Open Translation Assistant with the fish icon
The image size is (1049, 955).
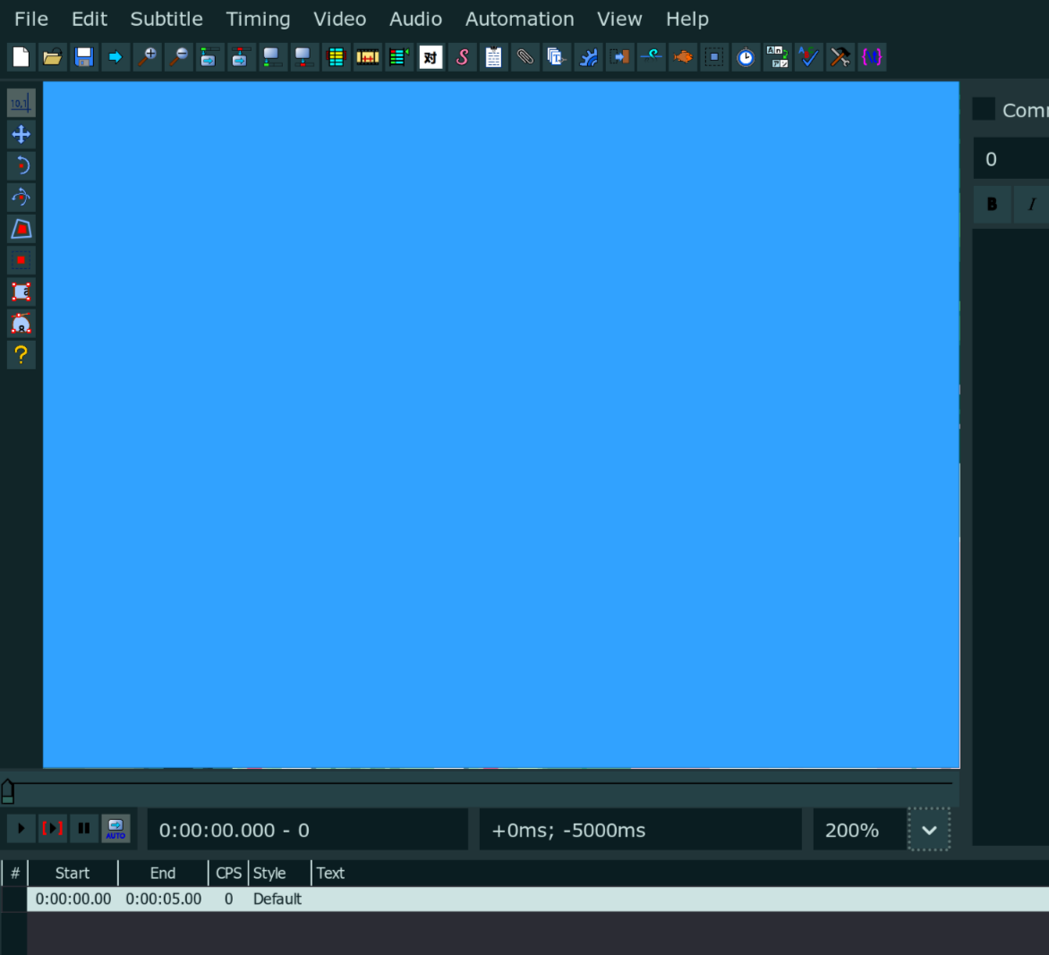[x=682, y=57]
